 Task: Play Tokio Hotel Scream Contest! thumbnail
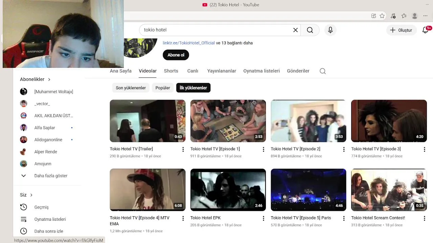pos(389,190)
